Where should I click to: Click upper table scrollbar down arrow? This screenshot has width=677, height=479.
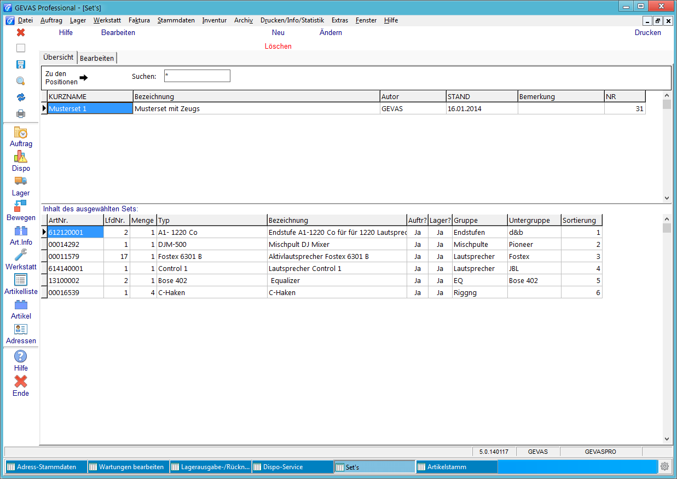click(x=667, y=198)
